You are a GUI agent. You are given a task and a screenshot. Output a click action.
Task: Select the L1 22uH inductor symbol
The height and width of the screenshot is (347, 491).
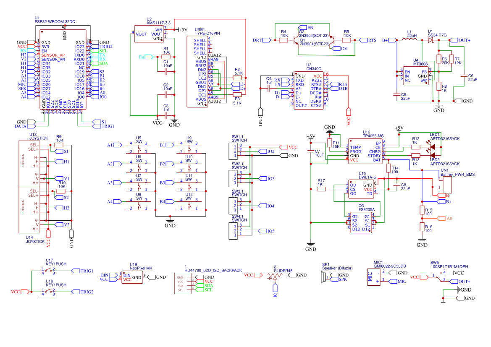tap(410, 40)
